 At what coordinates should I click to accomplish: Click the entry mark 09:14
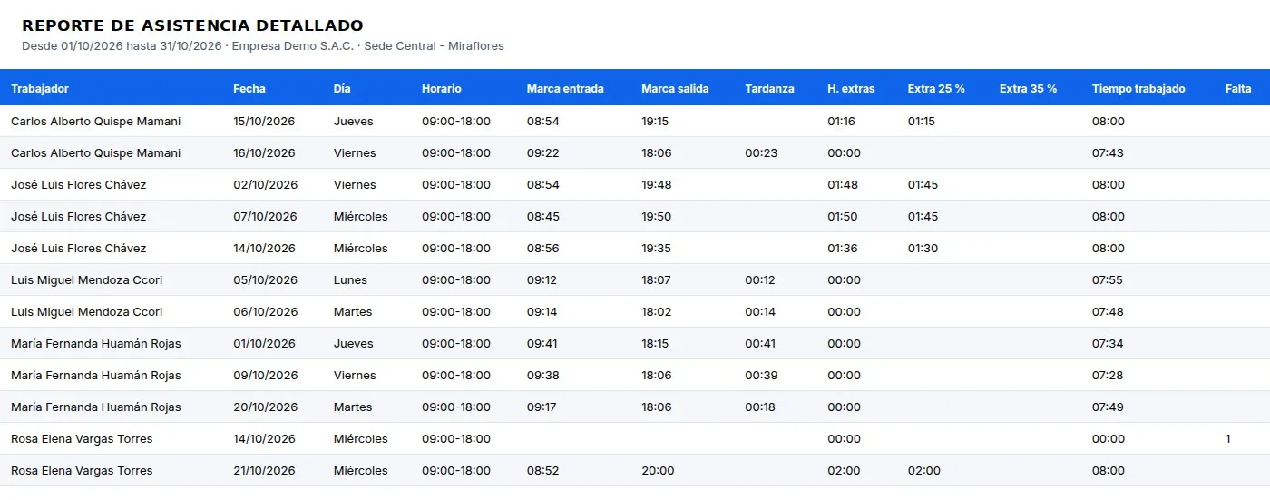pyautogui.click(x=542, y=312)
